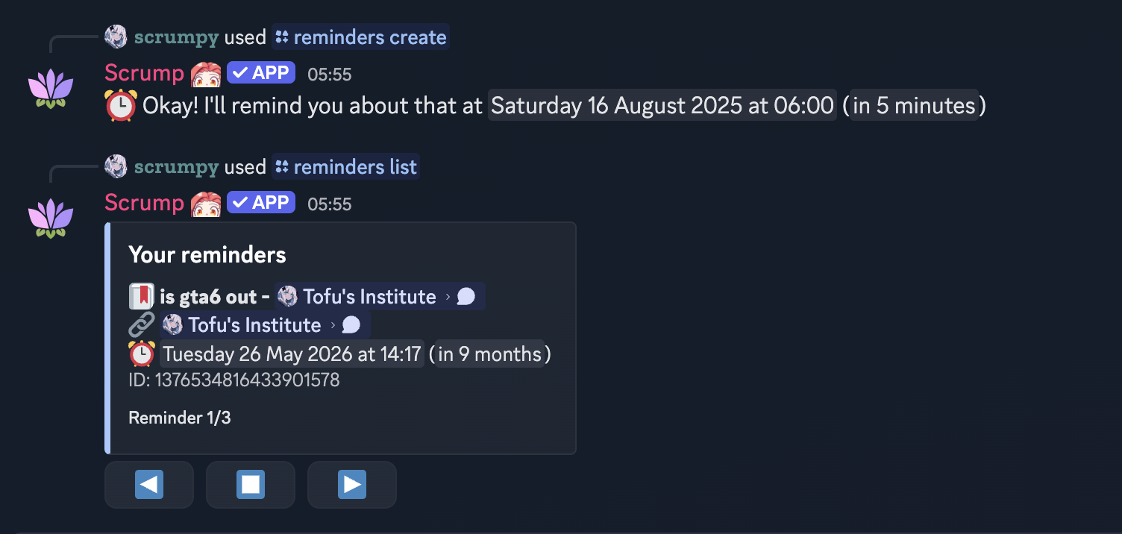
Task: Click the APP verified badge on the second message
Action: click(261, 202)
